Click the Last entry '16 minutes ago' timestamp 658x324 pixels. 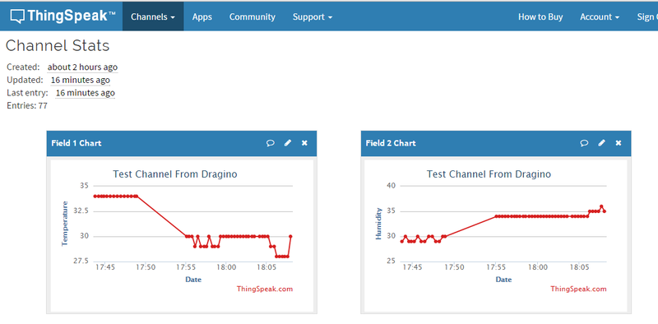coord(86,93)
